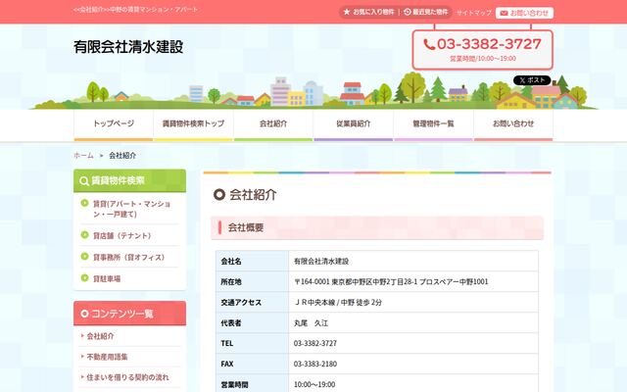This screenshot has width=627, height=392.
Task: Open the お気に入り物件 link in header
Action: (369, 12)
